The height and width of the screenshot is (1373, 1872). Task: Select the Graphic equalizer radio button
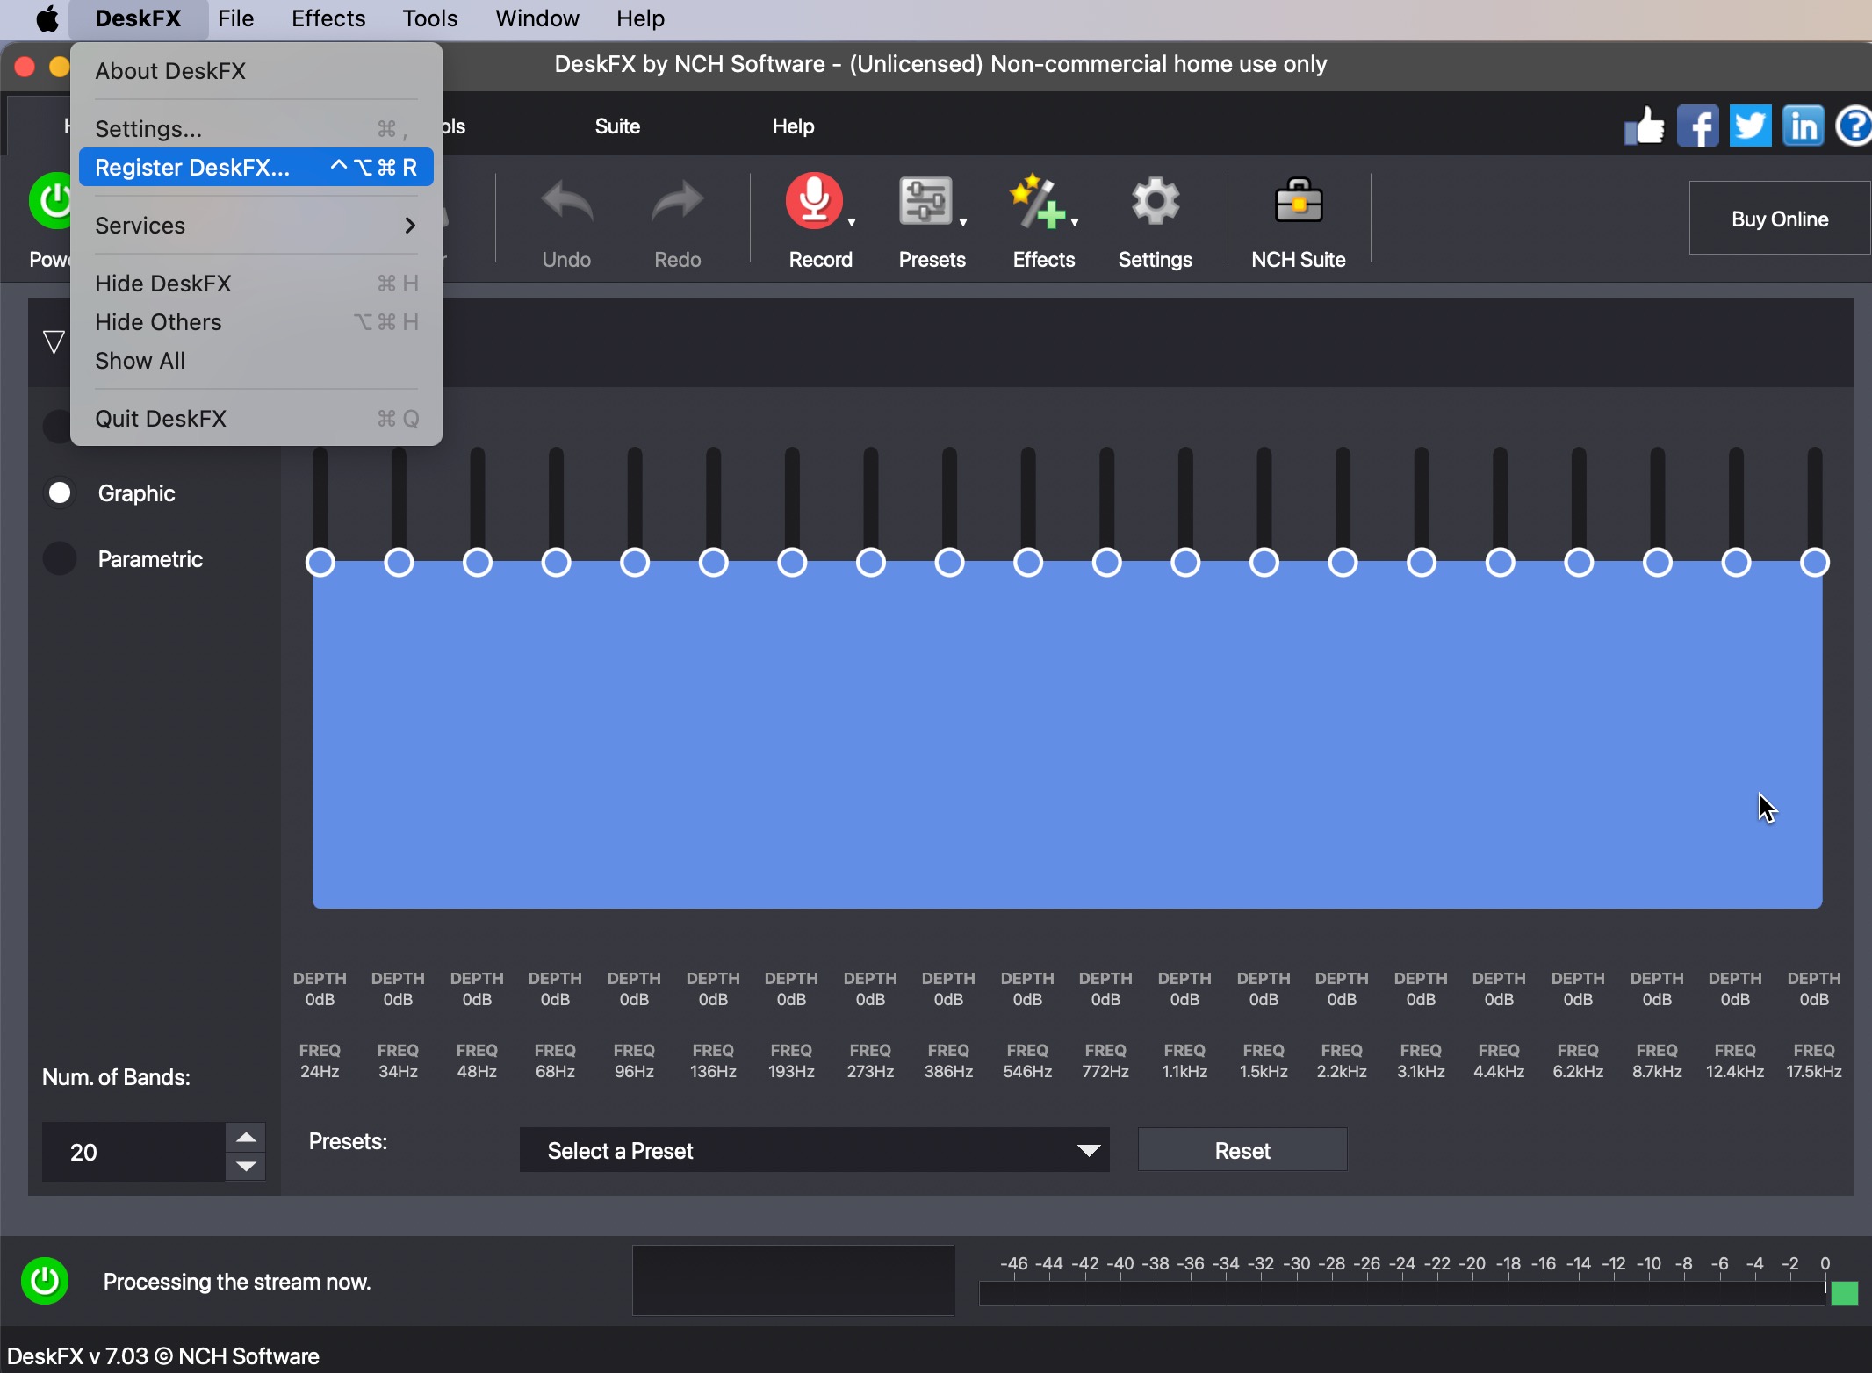tap(60, 492)
